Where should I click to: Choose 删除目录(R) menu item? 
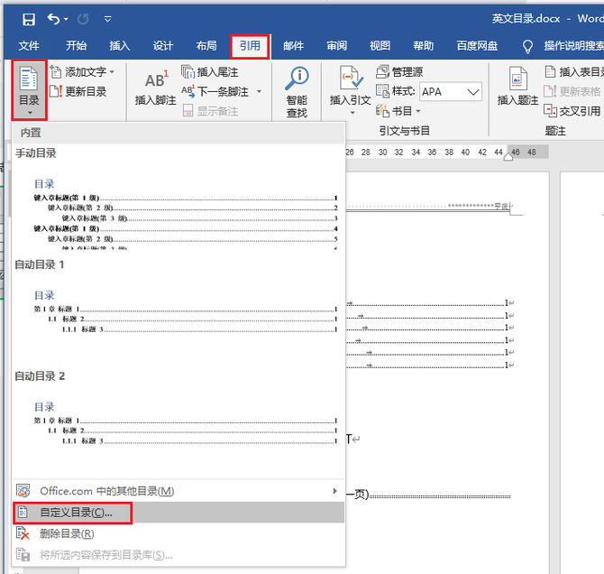coord(178,533)
